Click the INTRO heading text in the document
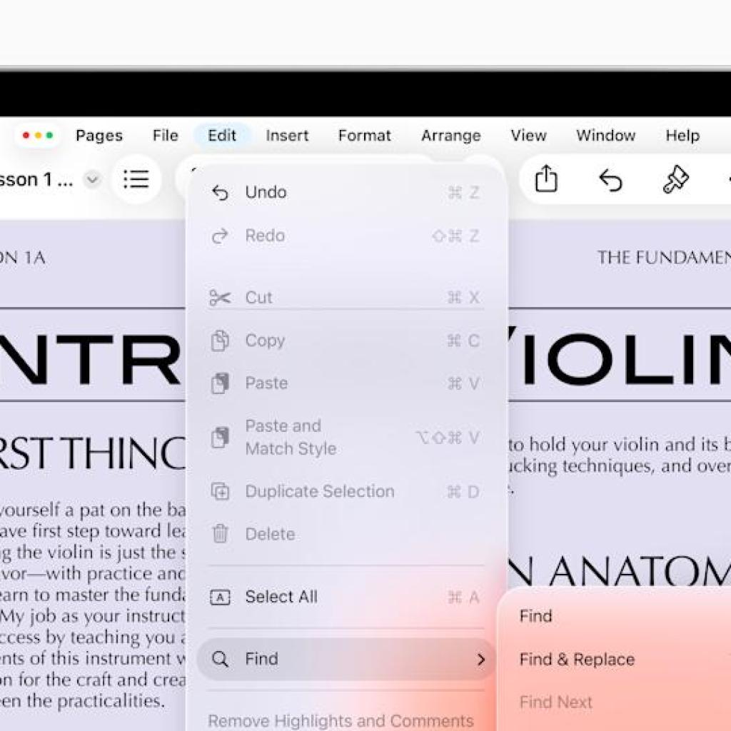The image size is (731, 731). tap(93, 362)
